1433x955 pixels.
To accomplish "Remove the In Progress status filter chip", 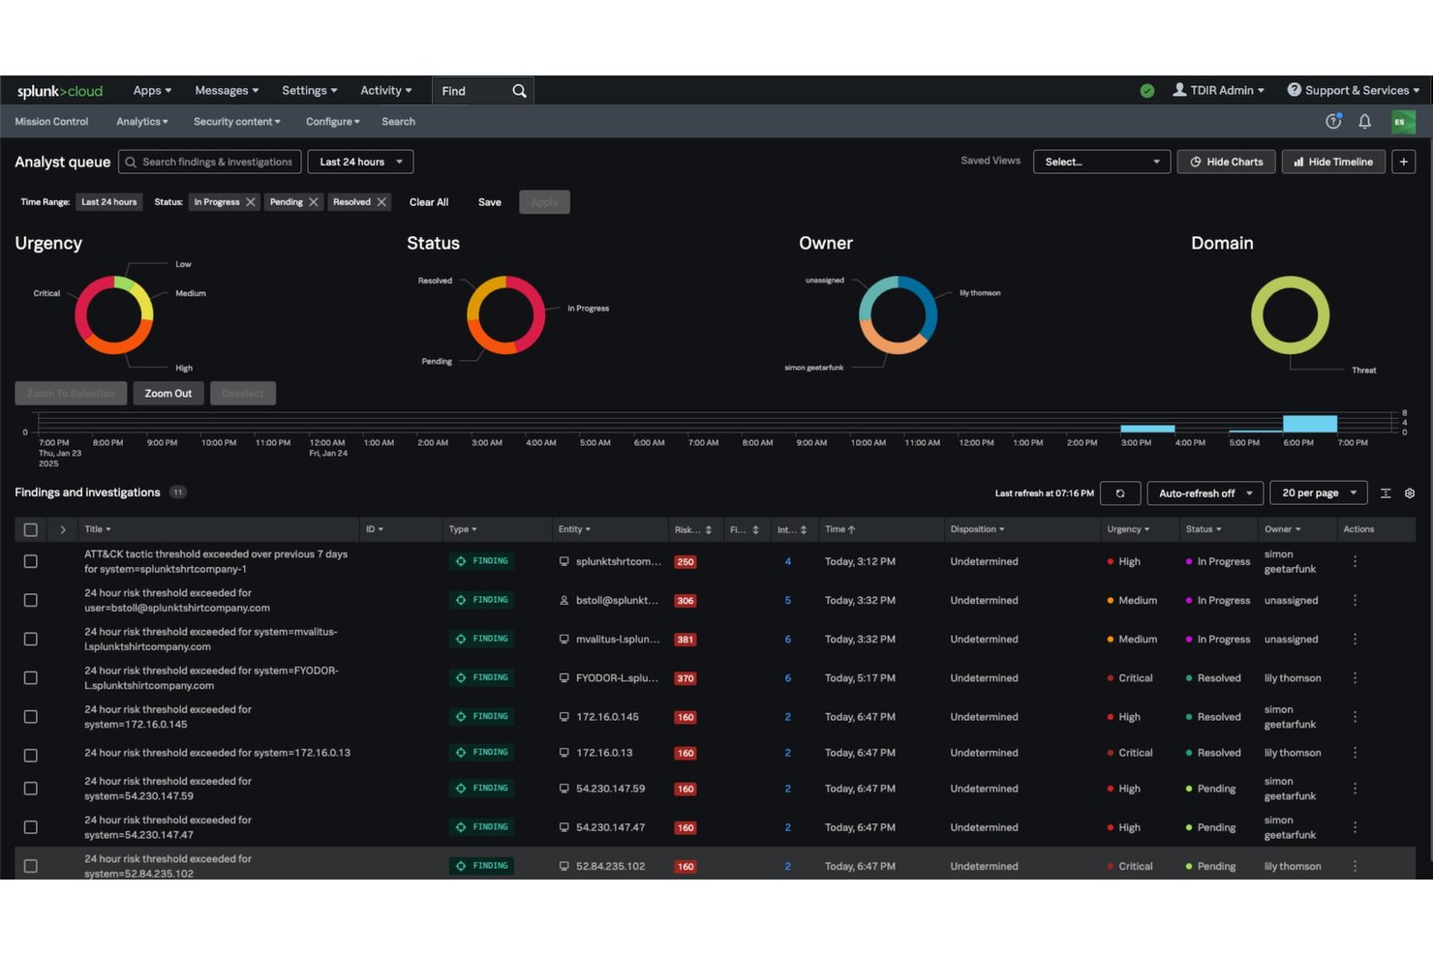I will [x=251, y=202].
